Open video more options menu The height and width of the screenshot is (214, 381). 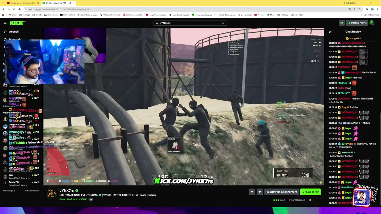(x=317, y=200)
